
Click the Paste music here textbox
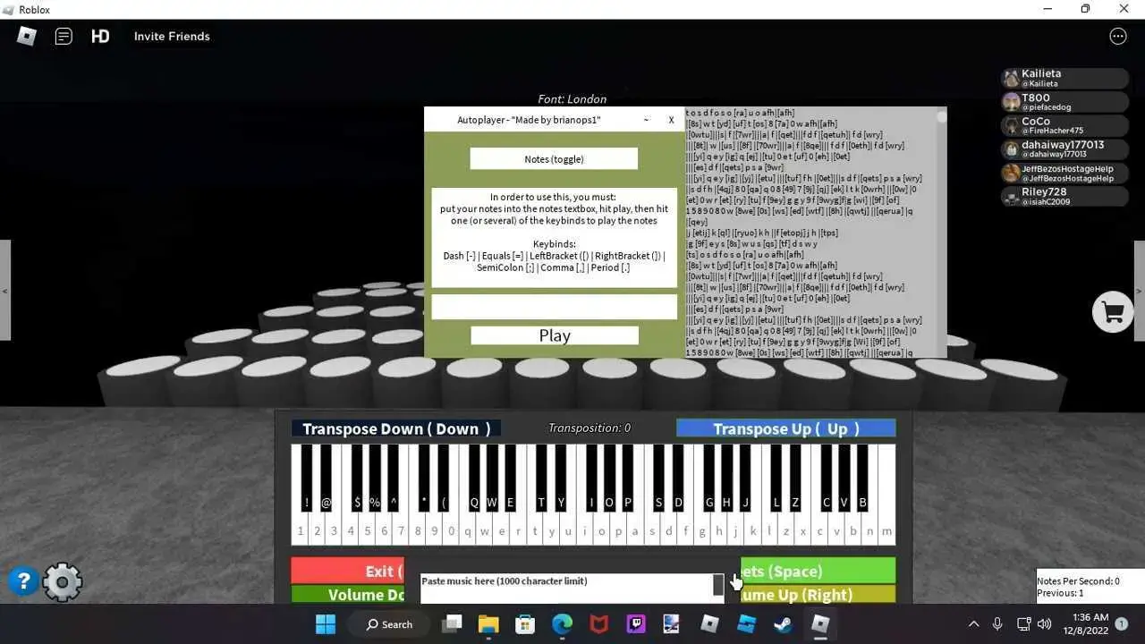tap(565, 588)
